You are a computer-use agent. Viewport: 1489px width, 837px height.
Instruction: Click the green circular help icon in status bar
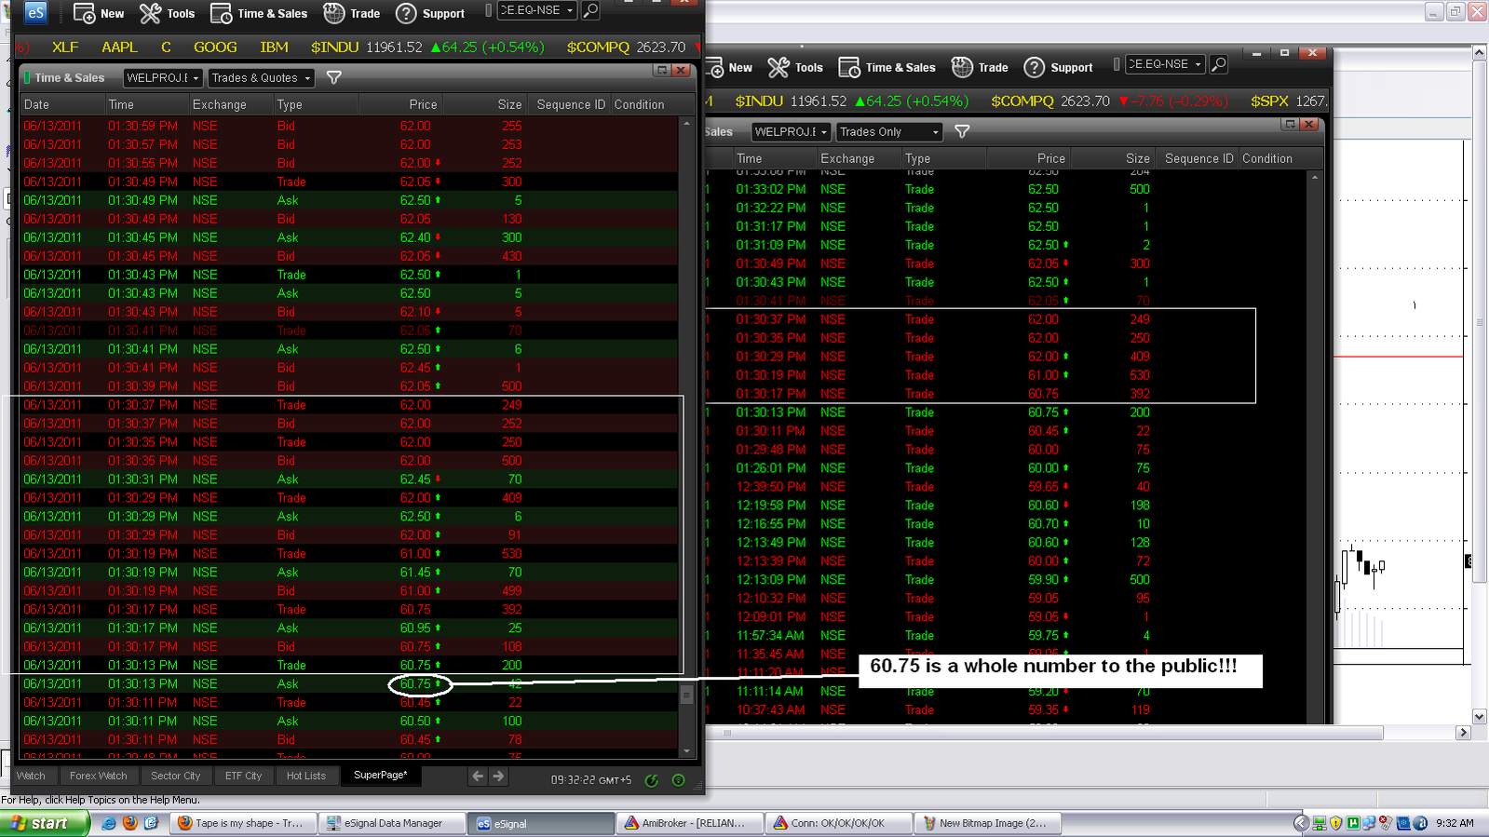(x=678, y=780)
